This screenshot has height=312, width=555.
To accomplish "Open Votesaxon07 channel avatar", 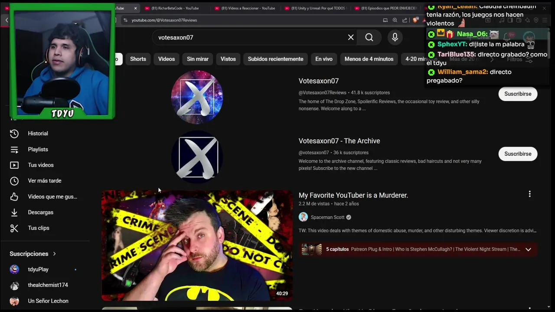I will [197, 97].
